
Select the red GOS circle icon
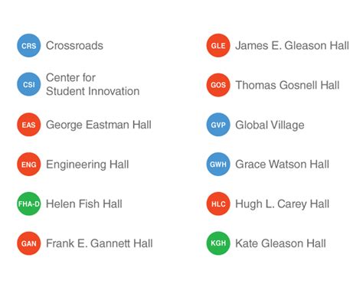click(218, 85)
